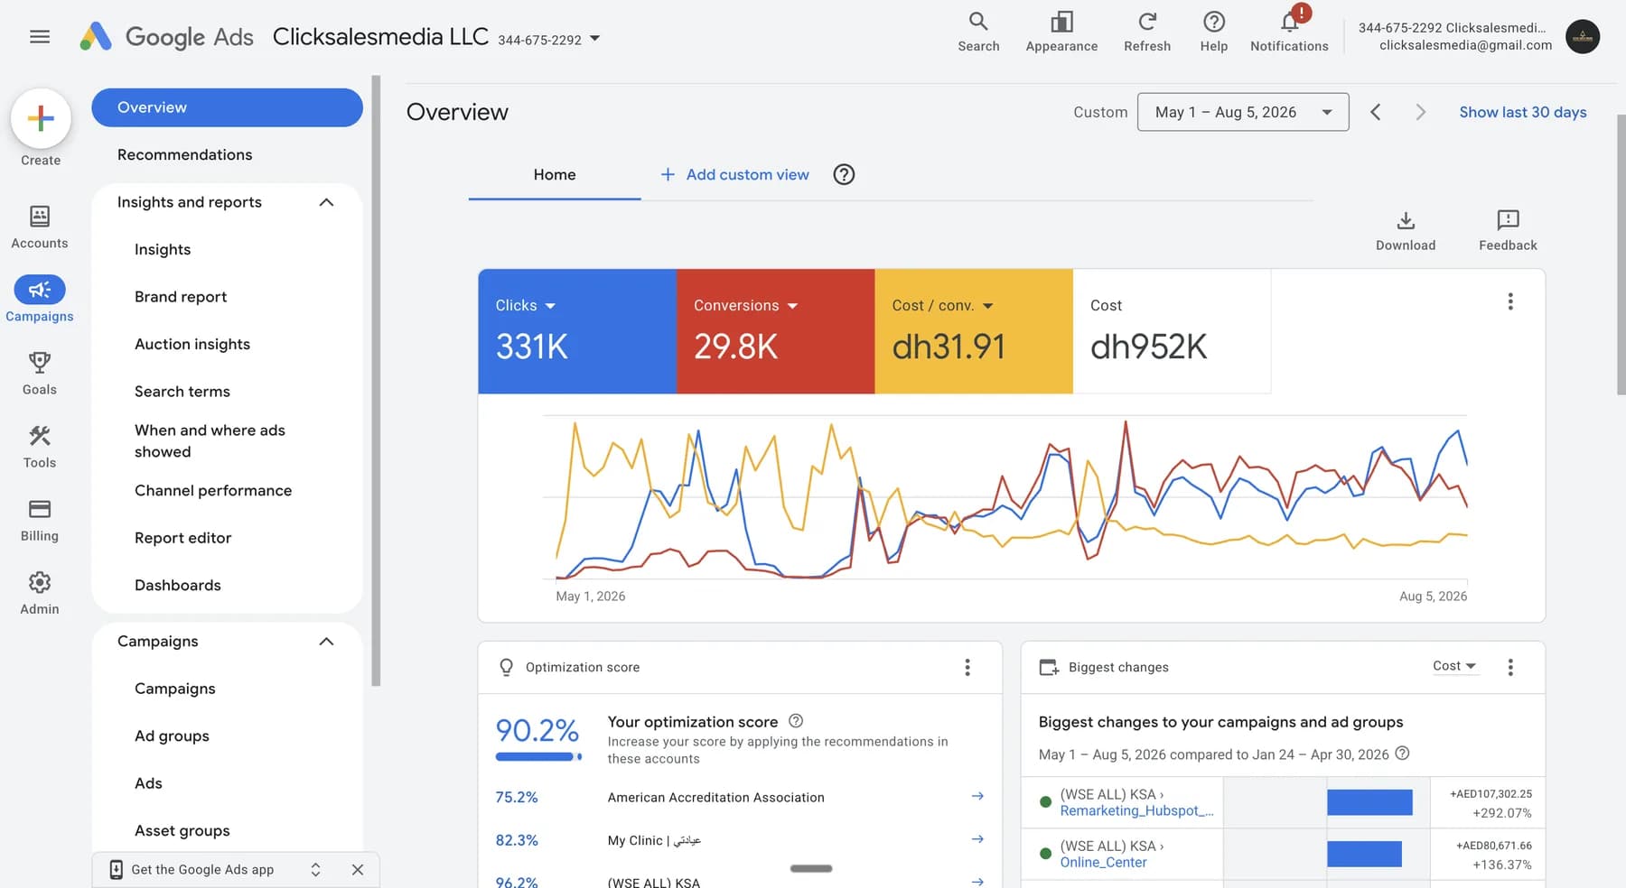Open arrow for My Clinic row
The width and height of the screenshot is (1626, 888).
click(977, 839)
